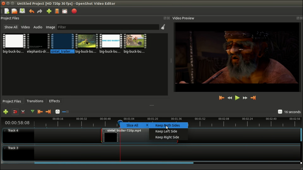303x170 pixels.
Task: Select the green meadow big-buck-bunny thumbnail
Action: (87, 41)
